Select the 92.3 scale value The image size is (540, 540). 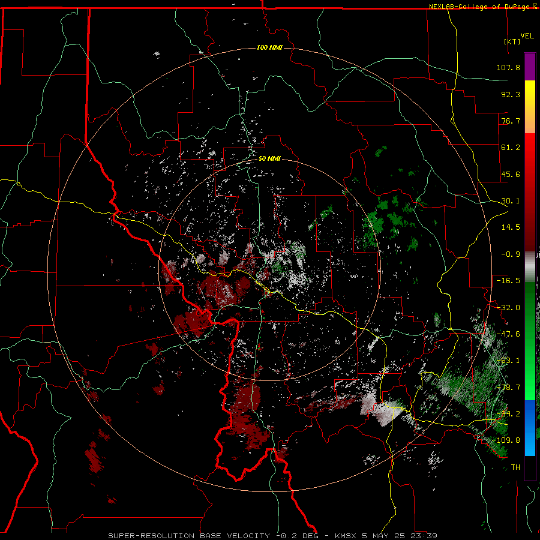coord(511,94)
